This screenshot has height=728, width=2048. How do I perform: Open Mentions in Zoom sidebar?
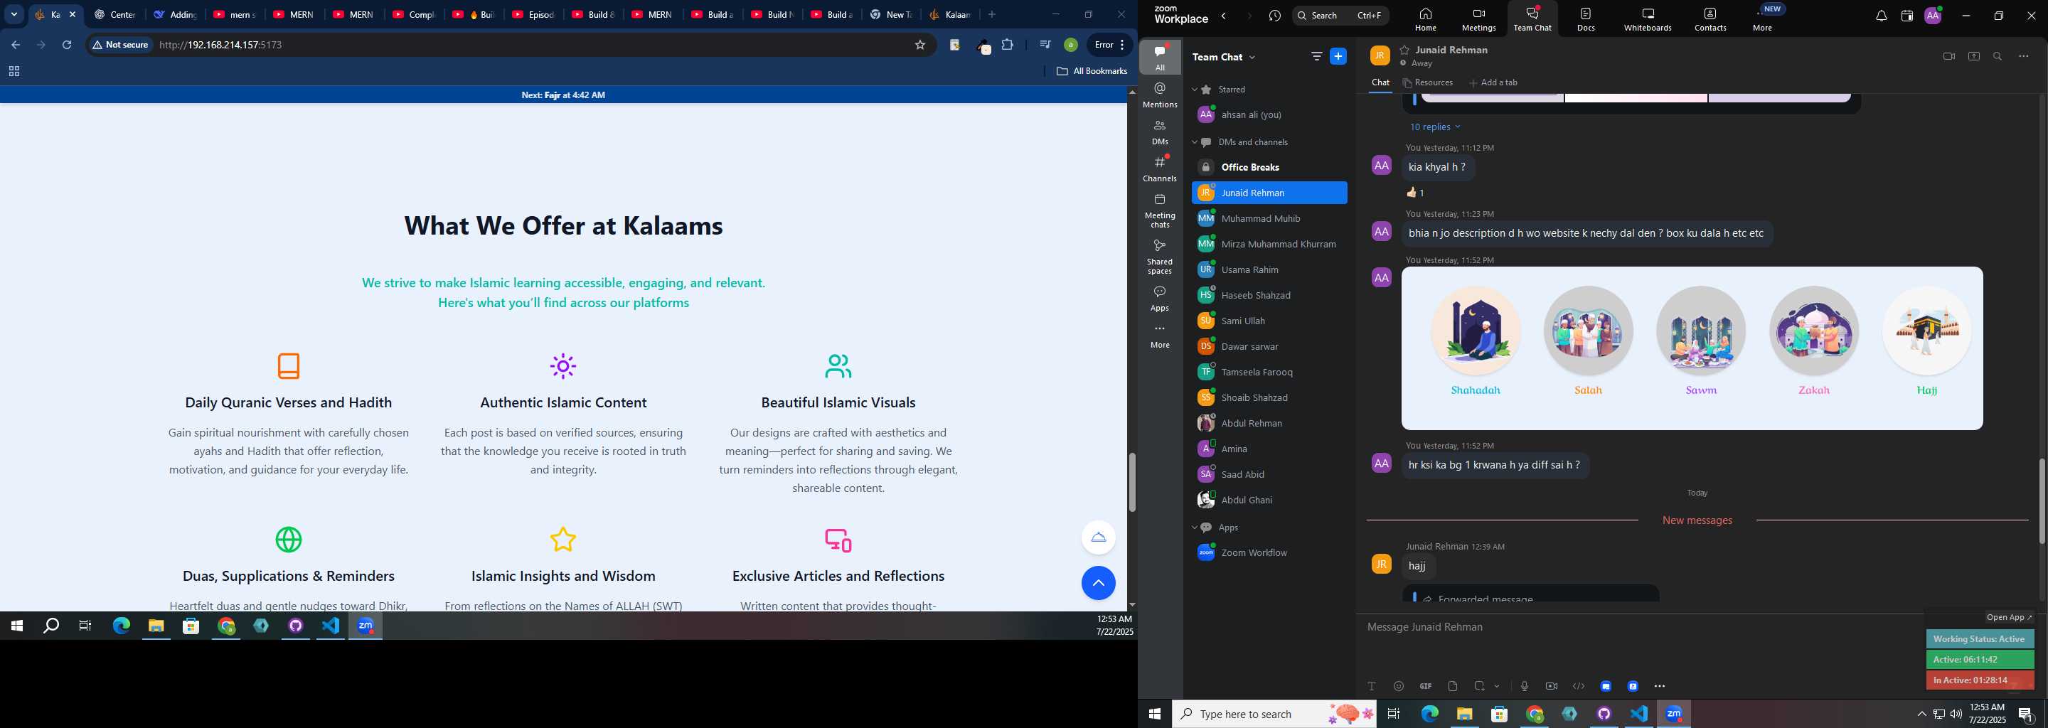pyautogui.click(x=1160, y=95)
